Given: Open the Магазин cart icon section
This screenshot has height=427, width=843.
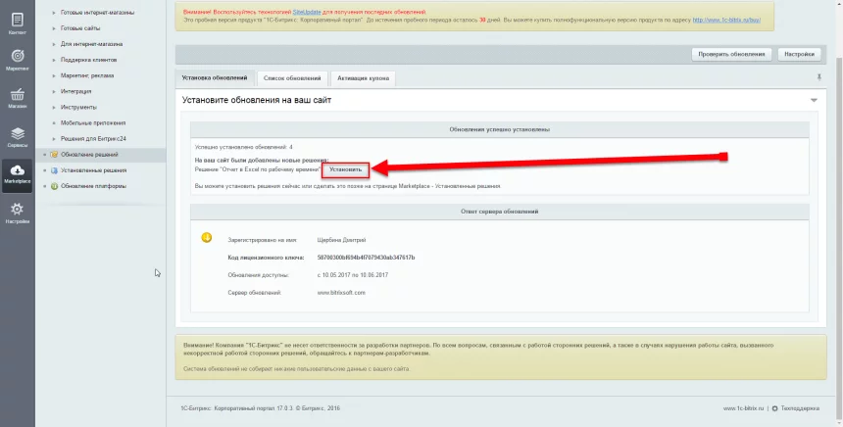Looking at the screenshot, I should point(17,98).
